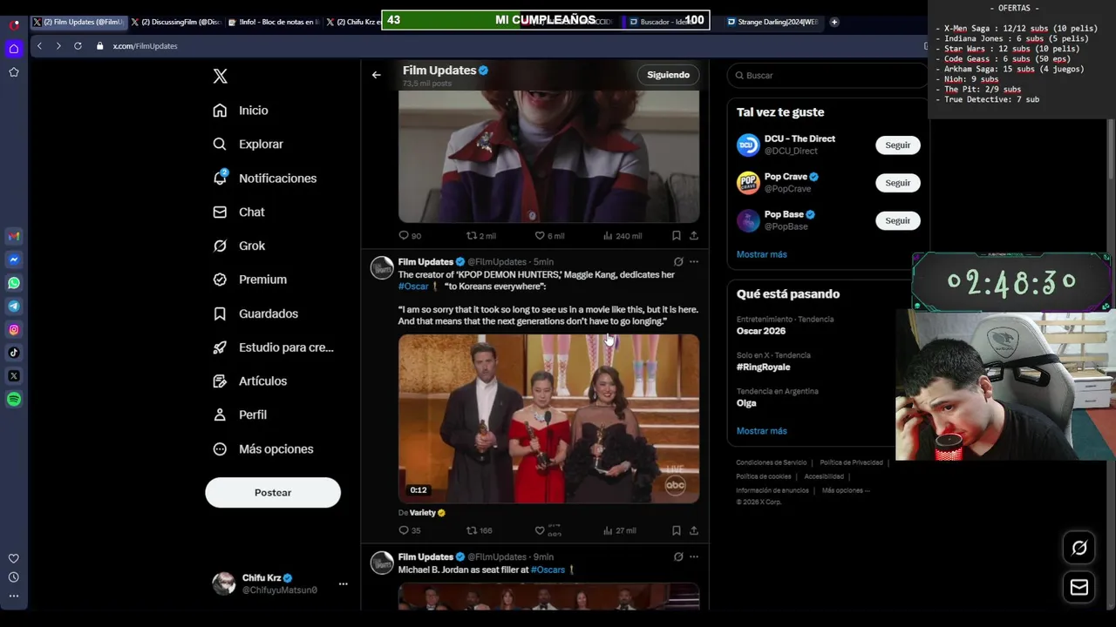Open Spotify in the browser sidebar
1116x627 pixels.
[x=14, y=400]
